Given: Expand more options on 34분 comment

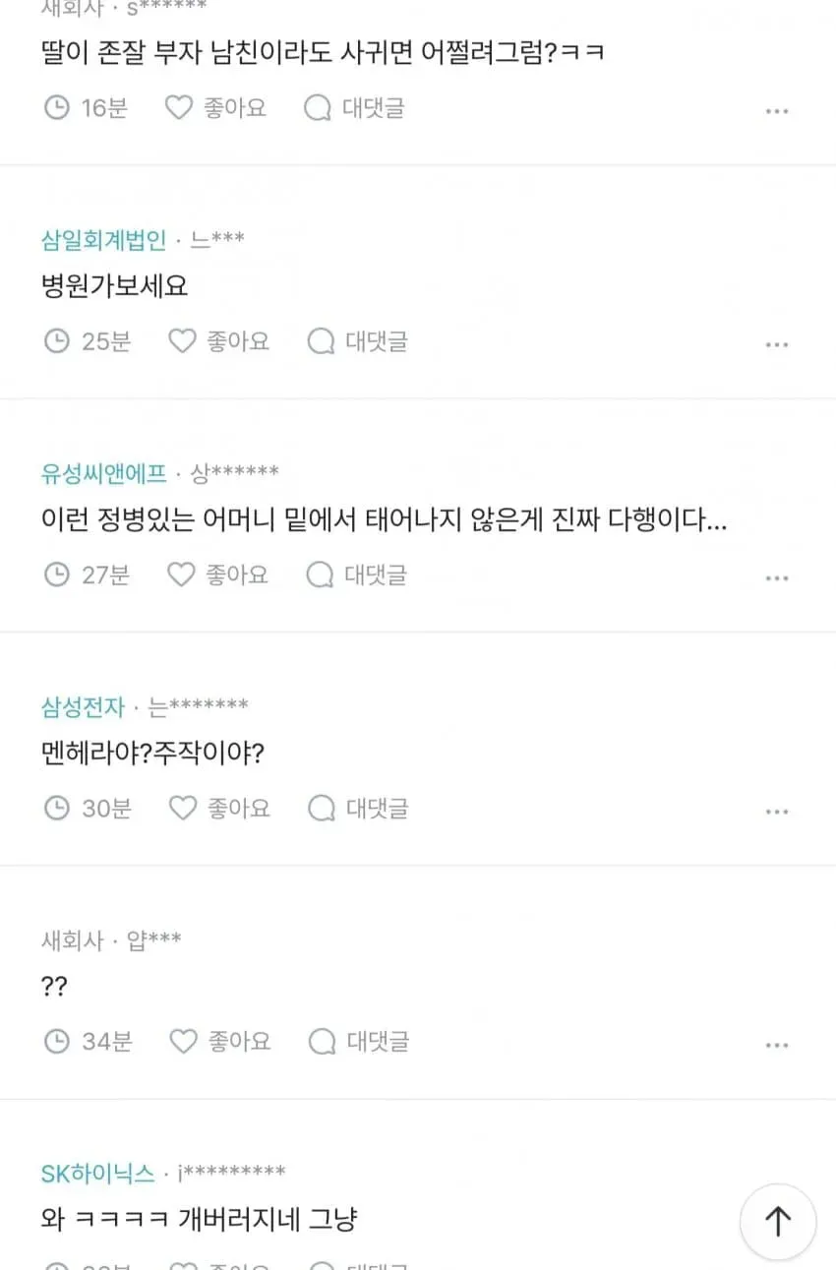Looking at the screenshot, I should (x=777, y=1045).
